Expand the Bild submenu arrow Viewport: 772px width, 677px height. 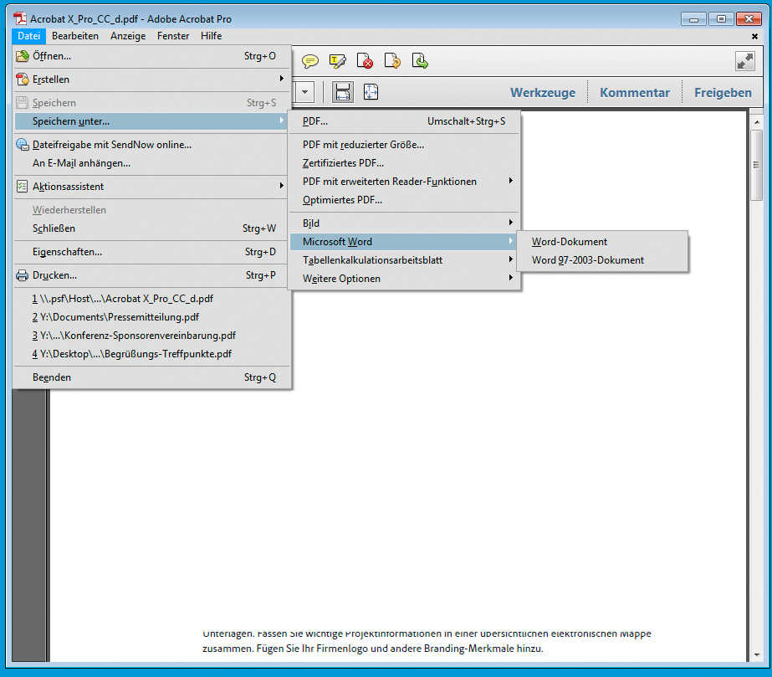click(x=510, y=223)
